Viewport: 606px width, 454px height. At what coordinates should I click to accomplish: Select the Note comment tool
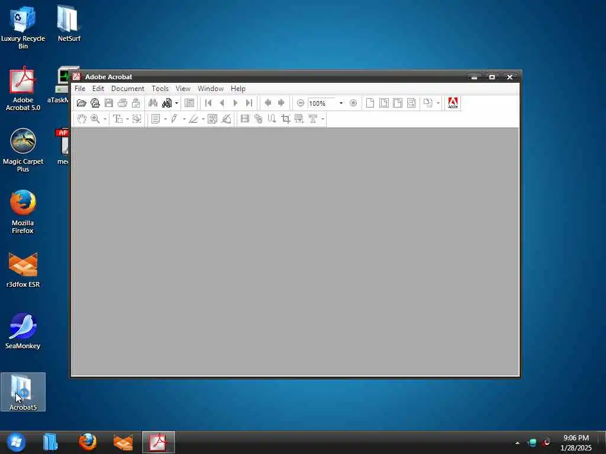(156, 119)
